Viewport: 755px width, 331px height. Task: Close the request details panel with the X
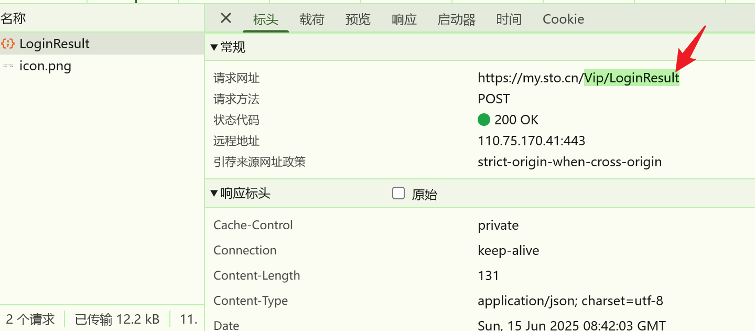coord(225,18)
